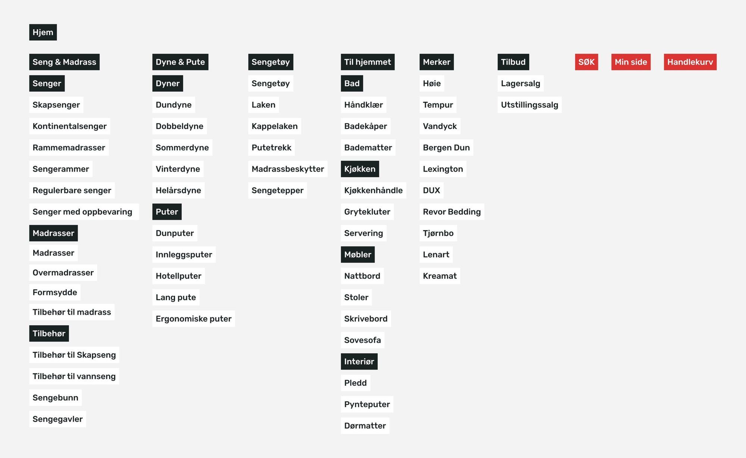746x458 pixels.
Task: Open the Min side account button
Action: tap(631, 62)
